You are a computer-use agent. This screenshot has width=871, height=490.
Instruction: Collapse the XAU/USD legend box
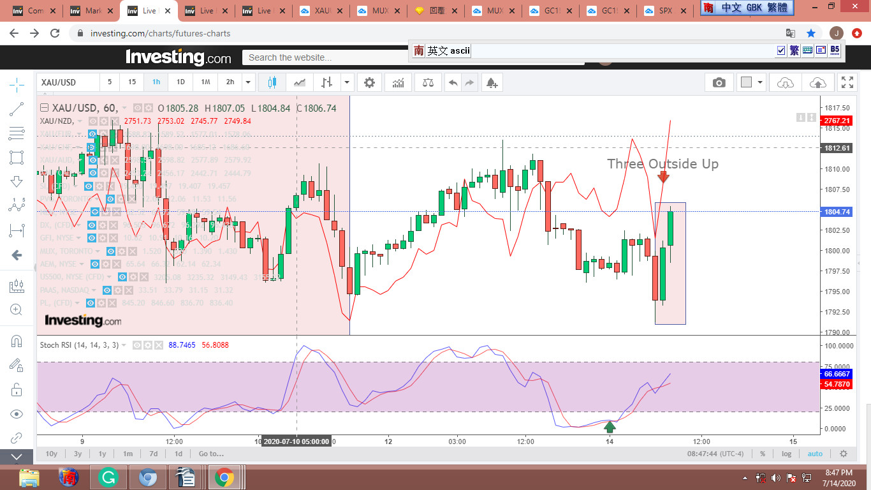coord(45,108)
